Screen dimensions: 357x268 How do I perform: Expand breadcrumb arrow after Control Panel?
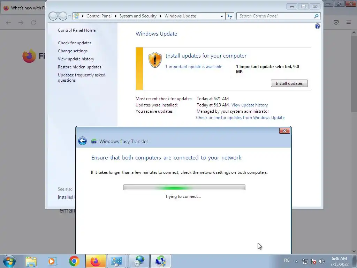click(115, 16)
